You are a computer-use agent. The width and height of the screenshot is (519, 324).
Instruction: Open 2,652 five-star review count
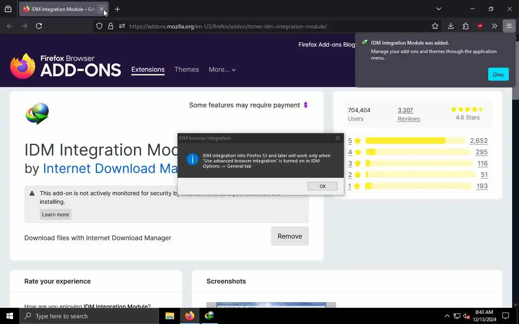479,141
